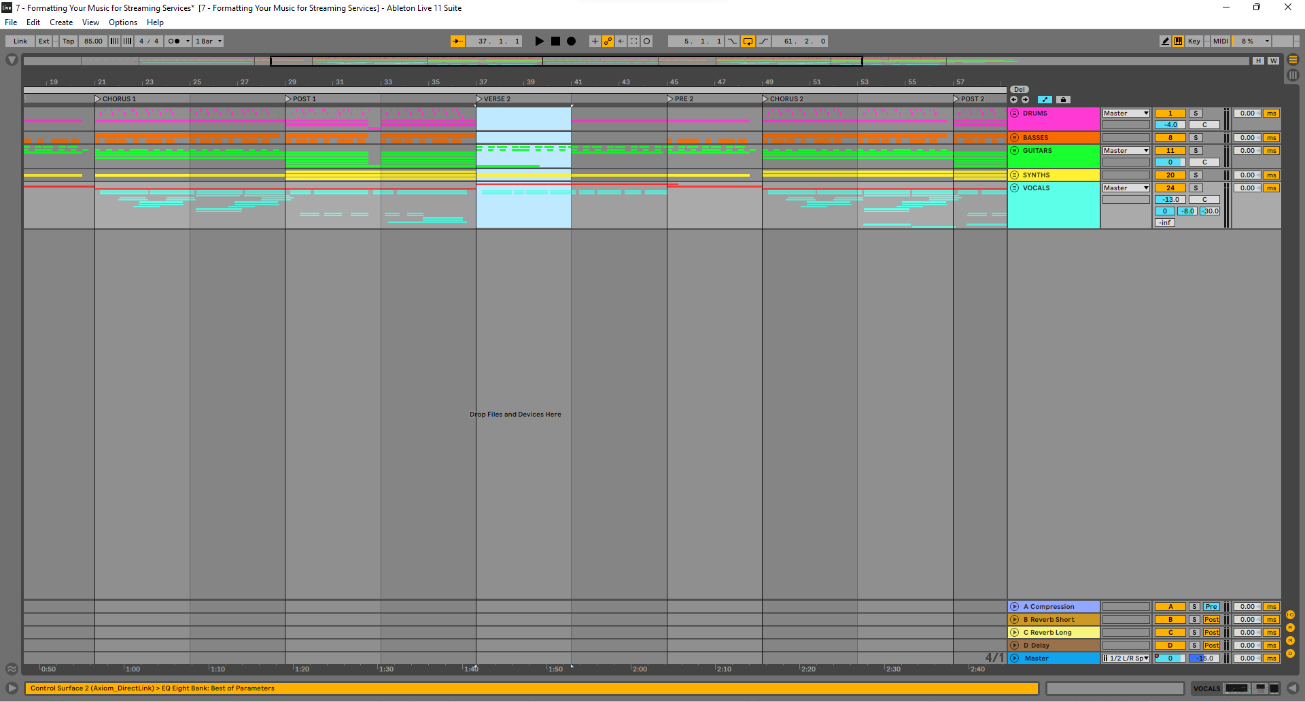This screenshot has height=702, width=1305.
Task: Toggle the Punch-In switch icon
Action: (732, 41)
